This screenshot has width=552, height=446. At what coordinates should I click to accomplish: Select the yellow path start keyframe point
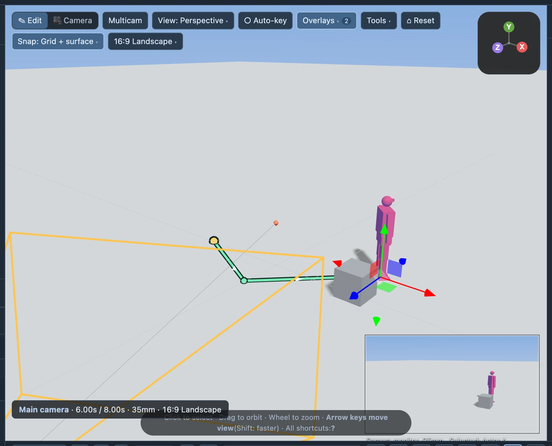[x=214, y=241]
